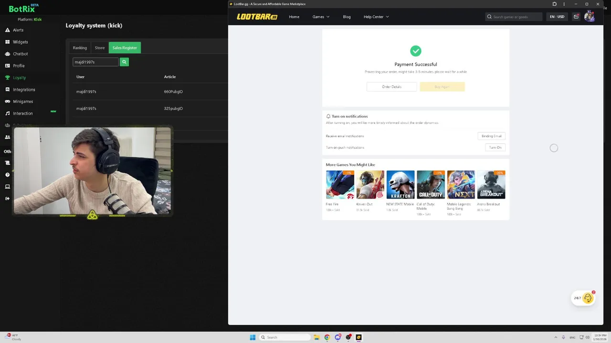Image resolution: width=611 pixels, height=343 pixels.
Task: Open LootBar window three-dot menu
Action: 564,4
